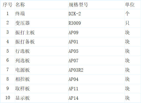
Task: Select the 振打主板 cell
Action: pyautogui.click(x=42, y=32)
